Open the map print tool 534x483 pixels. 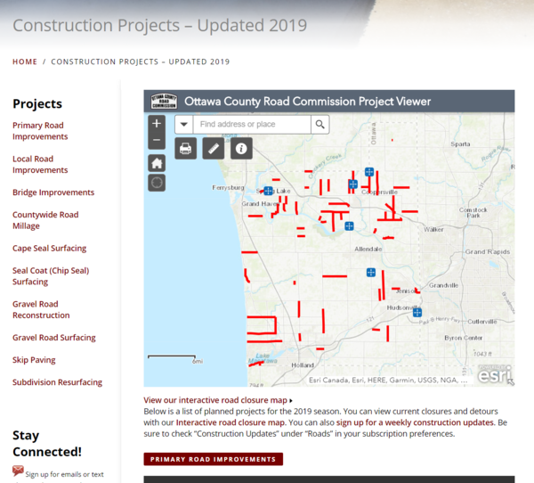point(186,149)
